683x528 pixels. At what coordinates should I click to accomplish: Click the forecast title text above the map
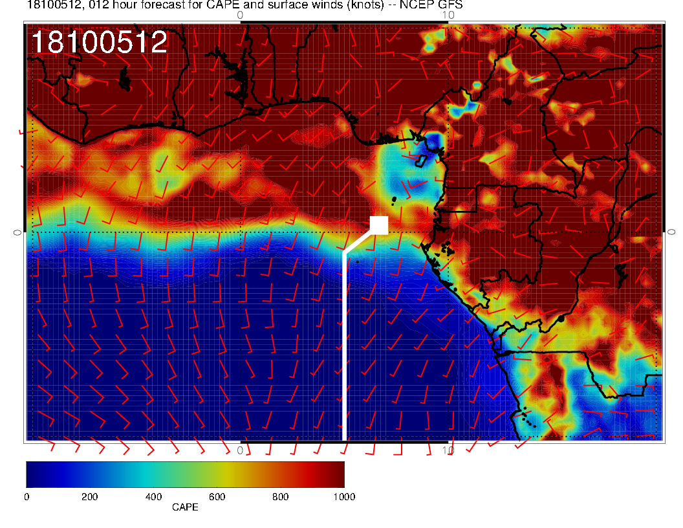(235, 6)
